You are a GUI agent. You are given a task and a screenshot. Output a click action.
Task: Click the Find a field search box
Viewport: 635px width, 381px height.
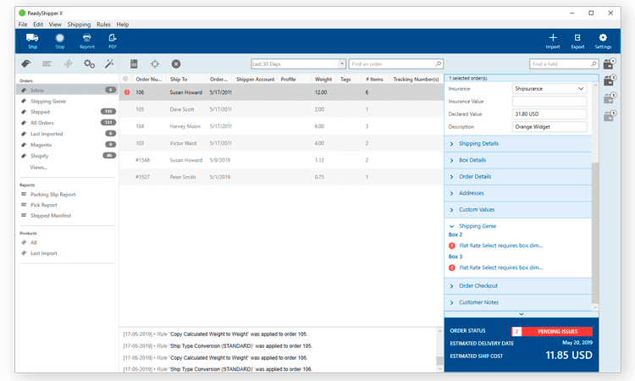(x=564, y=64)
